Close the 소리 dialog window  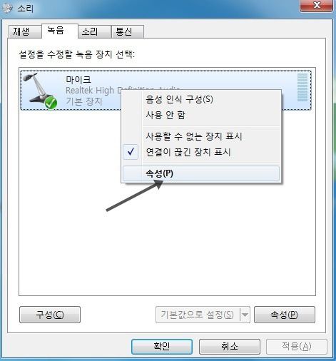(x=316, y=5)
